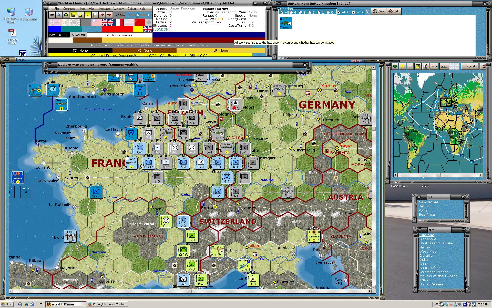Select Gibraltar in the M V list
The image size is (492, 308).
426,255
